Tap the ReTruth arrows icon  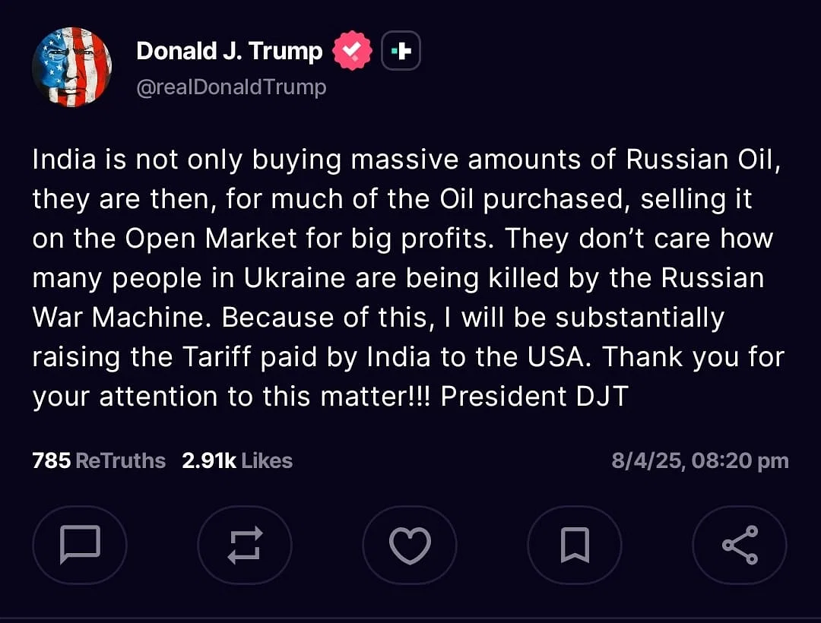tap(245, 545)
